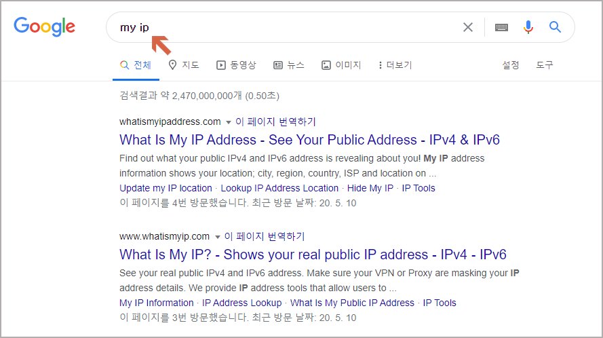The height and width of the screenshot is (338, 603).
Task: Open the 이미지 tab
Action: click(x=341, y=65)
